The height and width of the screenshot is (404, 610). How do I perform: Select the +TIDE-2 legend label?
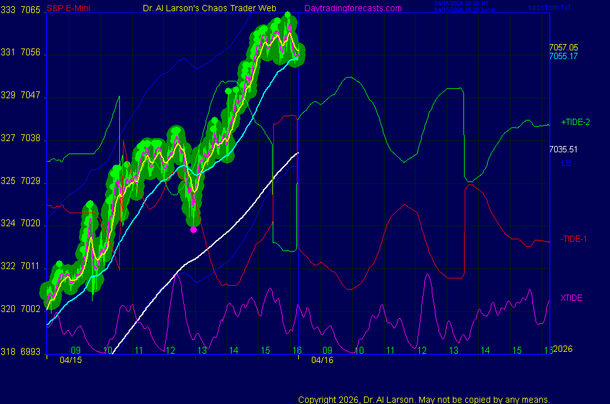coord(575,122)
